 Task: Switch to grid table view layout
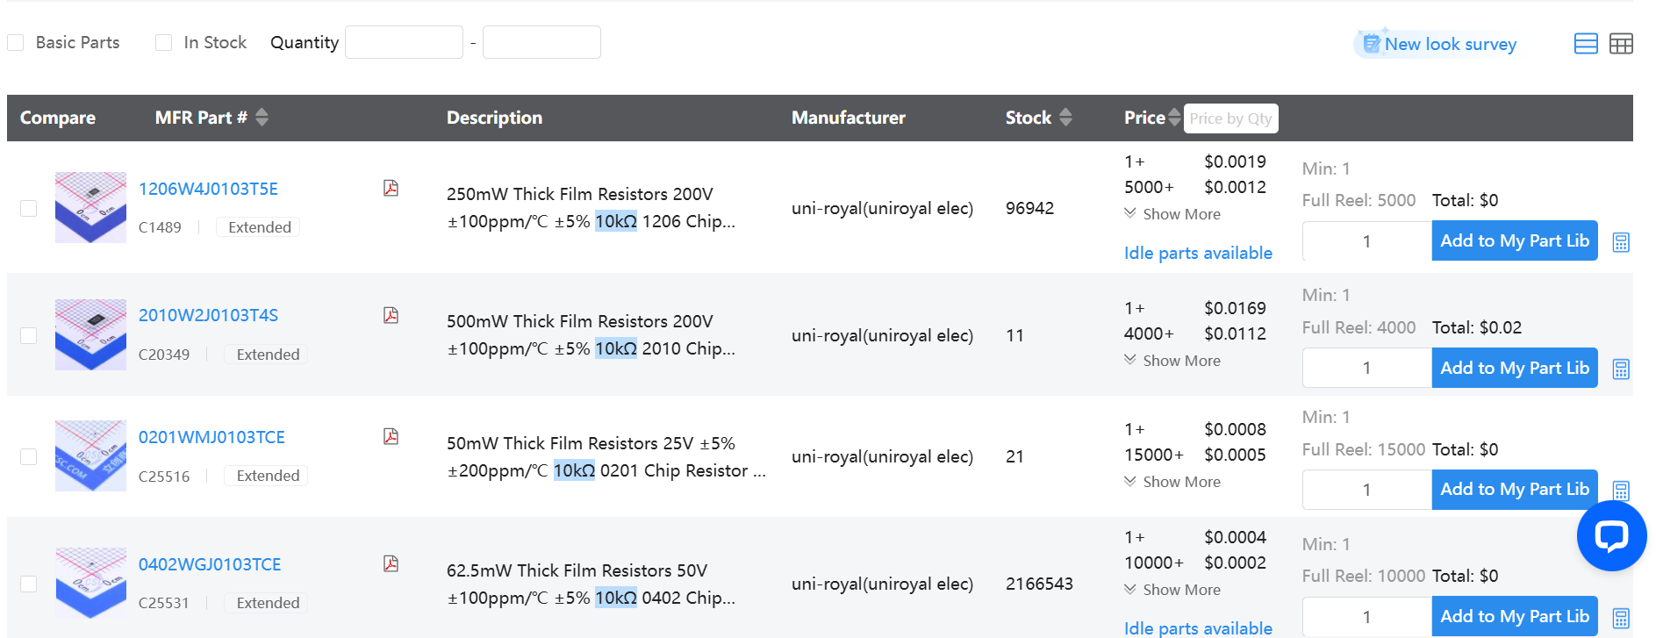tap(1620, 44)
